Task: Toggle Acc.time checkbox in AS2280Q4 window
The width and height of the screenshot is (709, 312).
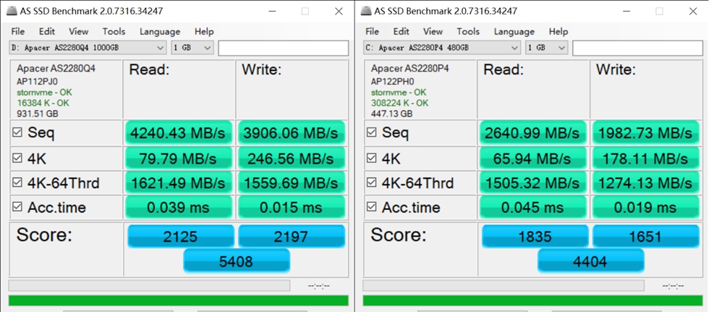Action: (x=17, y=207)
